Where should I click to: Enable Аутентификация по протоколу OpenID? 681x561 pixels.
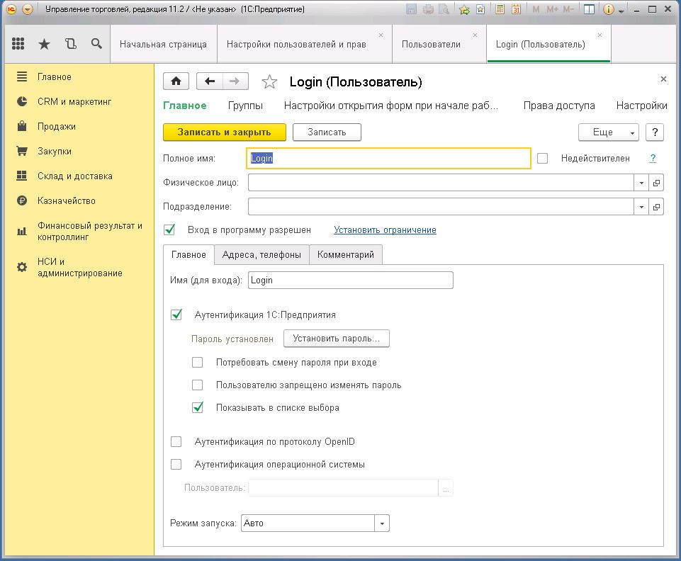pos(176,441)
